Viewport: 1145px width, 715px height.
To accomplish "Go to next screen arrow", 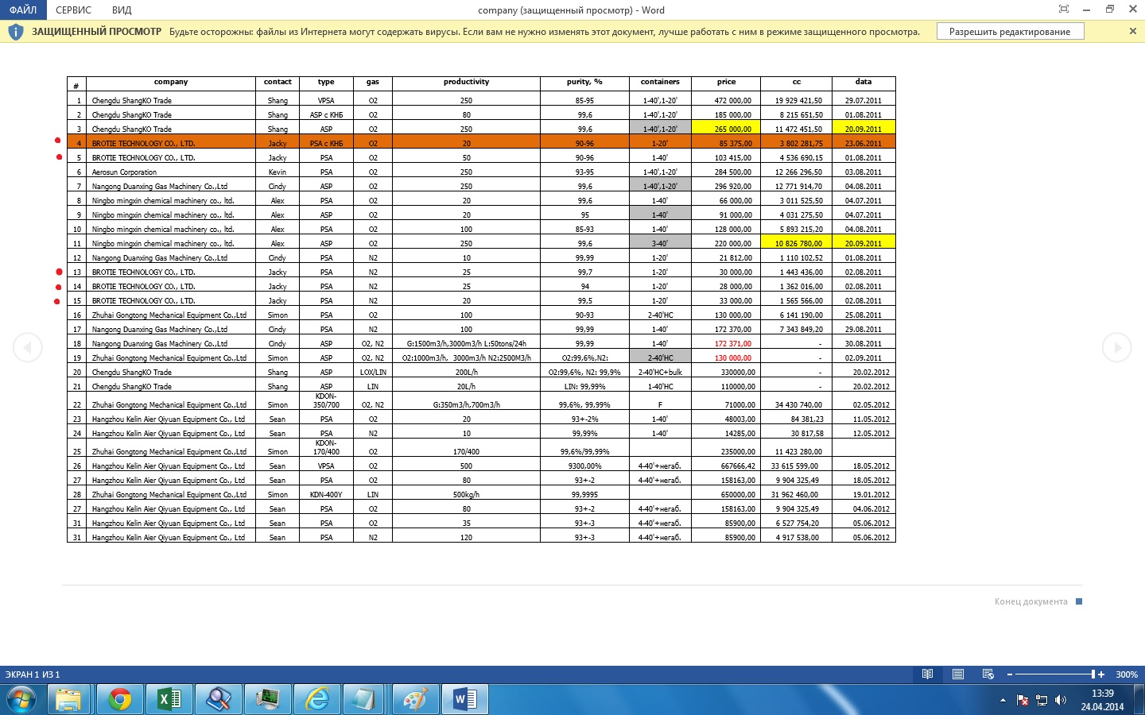I will [x=1117, y=347].
